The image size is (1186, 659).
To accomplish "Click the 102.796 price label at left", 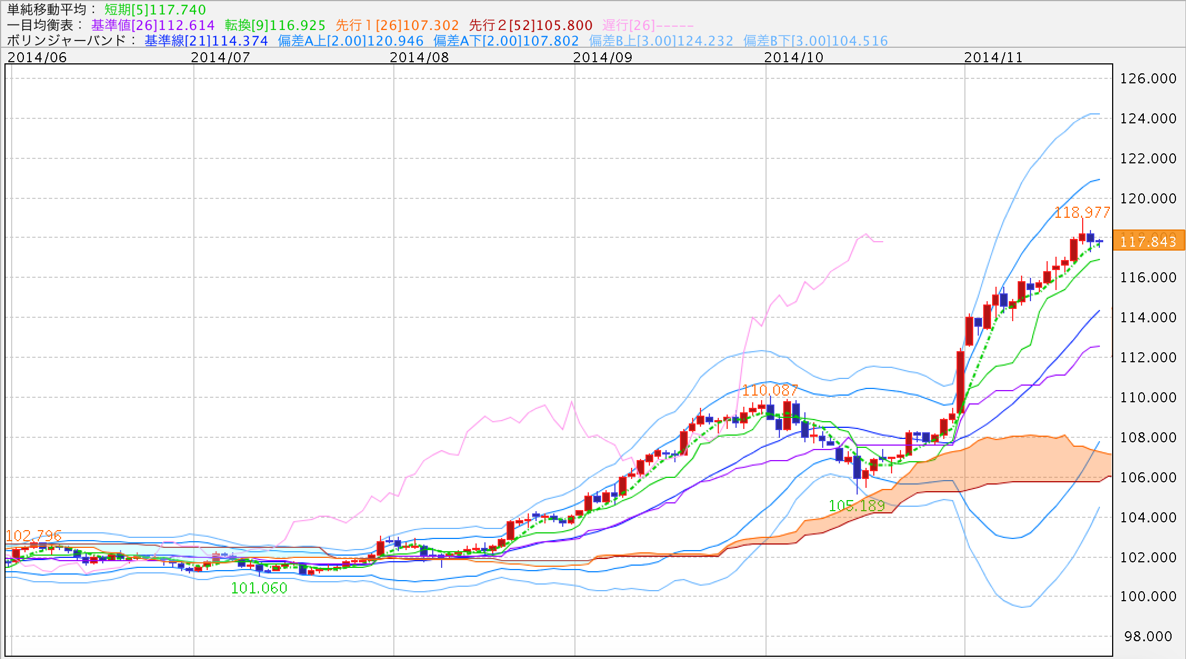I will pos(33,536).
